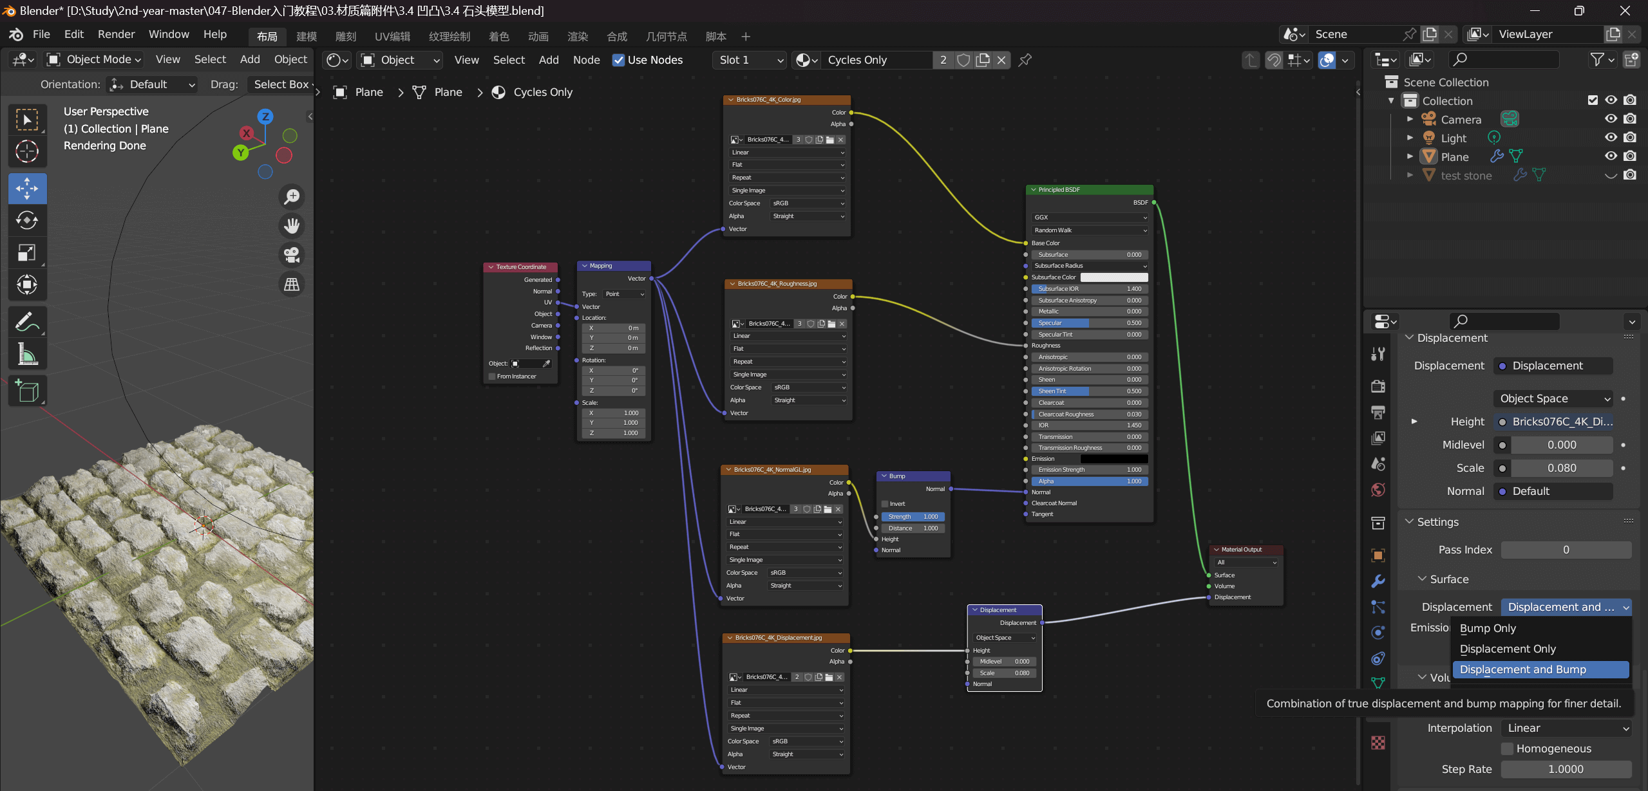Image resolution: width=1648 pixels, height=791 pixels.
Task: Choose Bump Only from displacement list
Action: pos(1540,628)
